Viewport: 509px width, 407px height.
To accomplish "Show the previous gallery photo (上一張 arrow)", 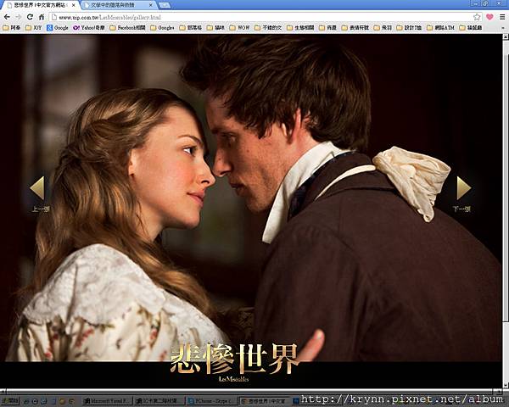I will 36,188.
